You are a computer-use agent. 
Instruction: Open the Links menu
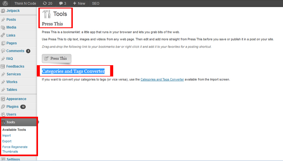click(x=11, y=35)
